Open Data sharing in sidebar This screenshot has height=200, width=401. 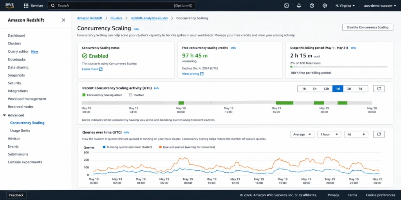(x=18, y=67)
